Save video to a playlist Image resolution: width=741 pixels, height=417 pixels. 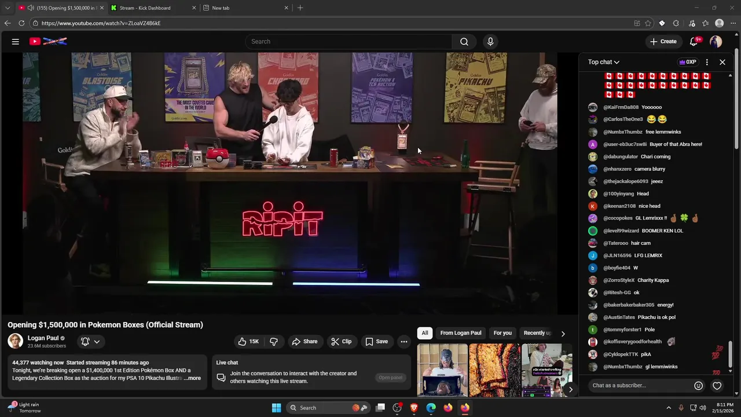tap(376, 342)
